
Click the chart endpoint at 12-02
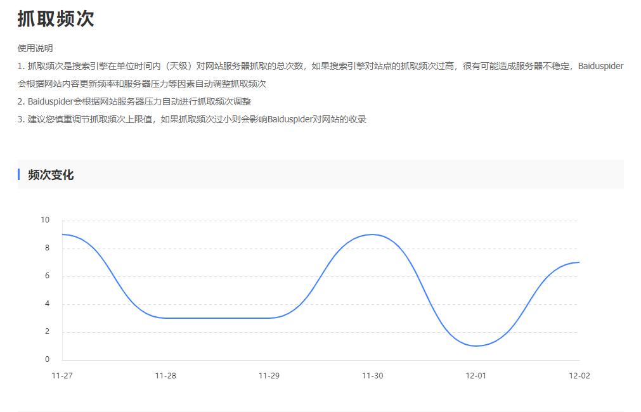(579, 262)
